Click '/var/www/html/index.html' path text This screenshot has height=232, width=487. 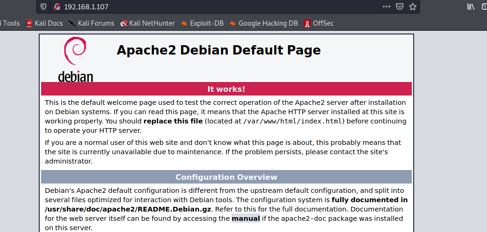click(x=293, y=121)
